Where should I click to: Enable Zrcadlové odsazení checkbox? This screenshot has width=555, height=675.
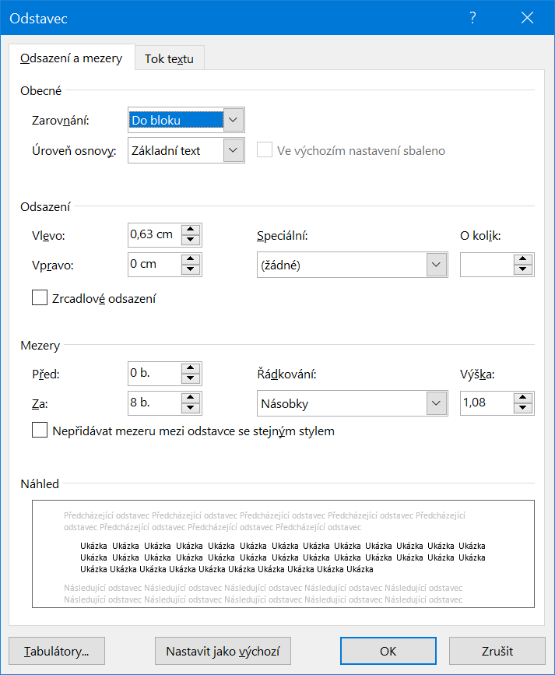[40, 298]
